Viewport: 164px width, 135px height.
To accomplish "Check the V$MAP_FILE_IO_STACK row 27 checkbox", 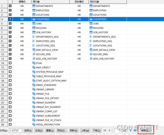I will click(10, 120).
